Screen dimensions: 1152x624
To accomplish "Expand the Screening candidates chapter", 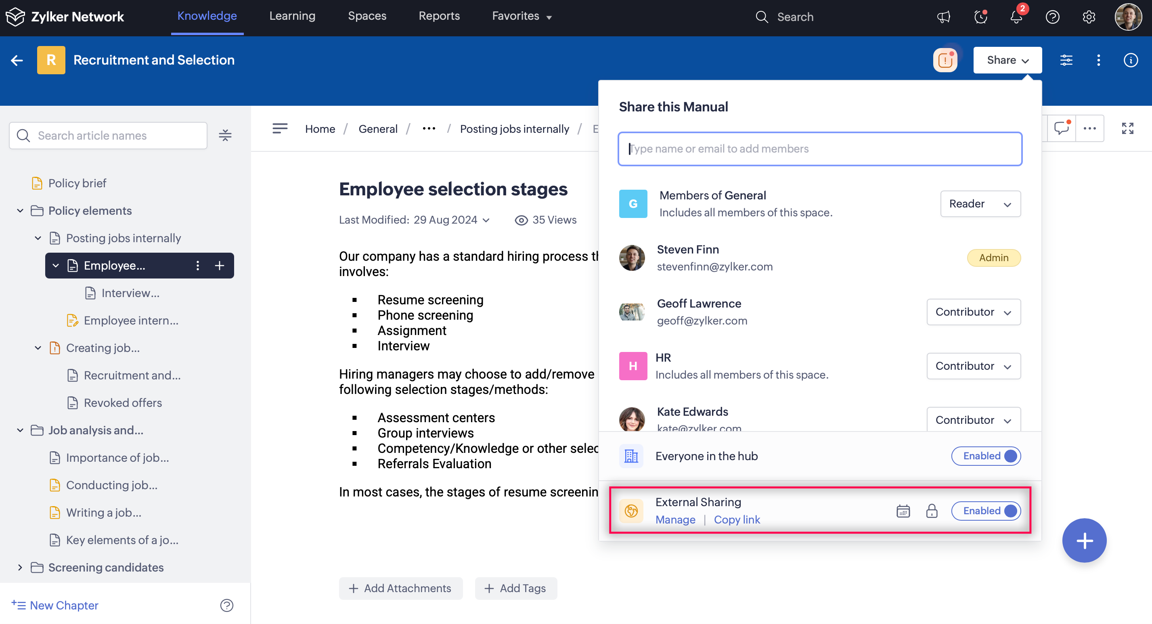I will [20, 567].
